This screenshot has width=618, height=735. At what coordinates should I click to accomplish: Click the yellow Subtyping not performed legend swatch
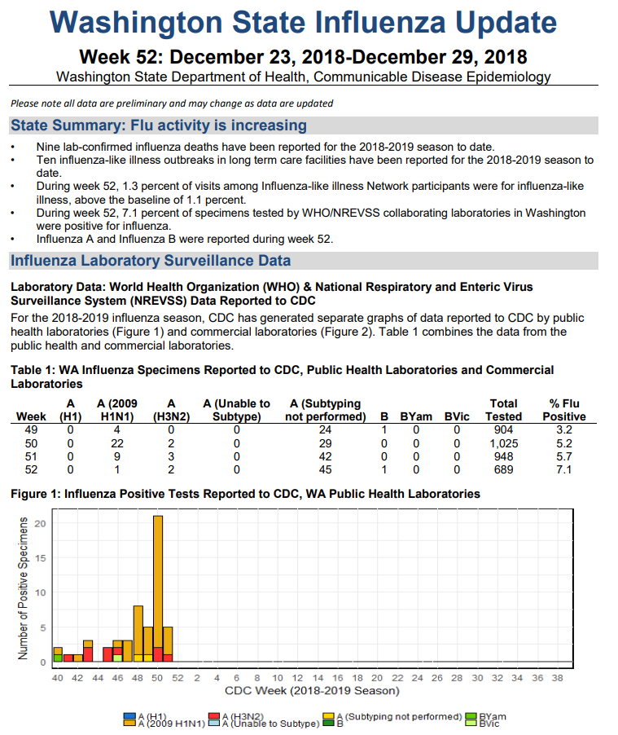pyautogui.click(x=328, y=716)
